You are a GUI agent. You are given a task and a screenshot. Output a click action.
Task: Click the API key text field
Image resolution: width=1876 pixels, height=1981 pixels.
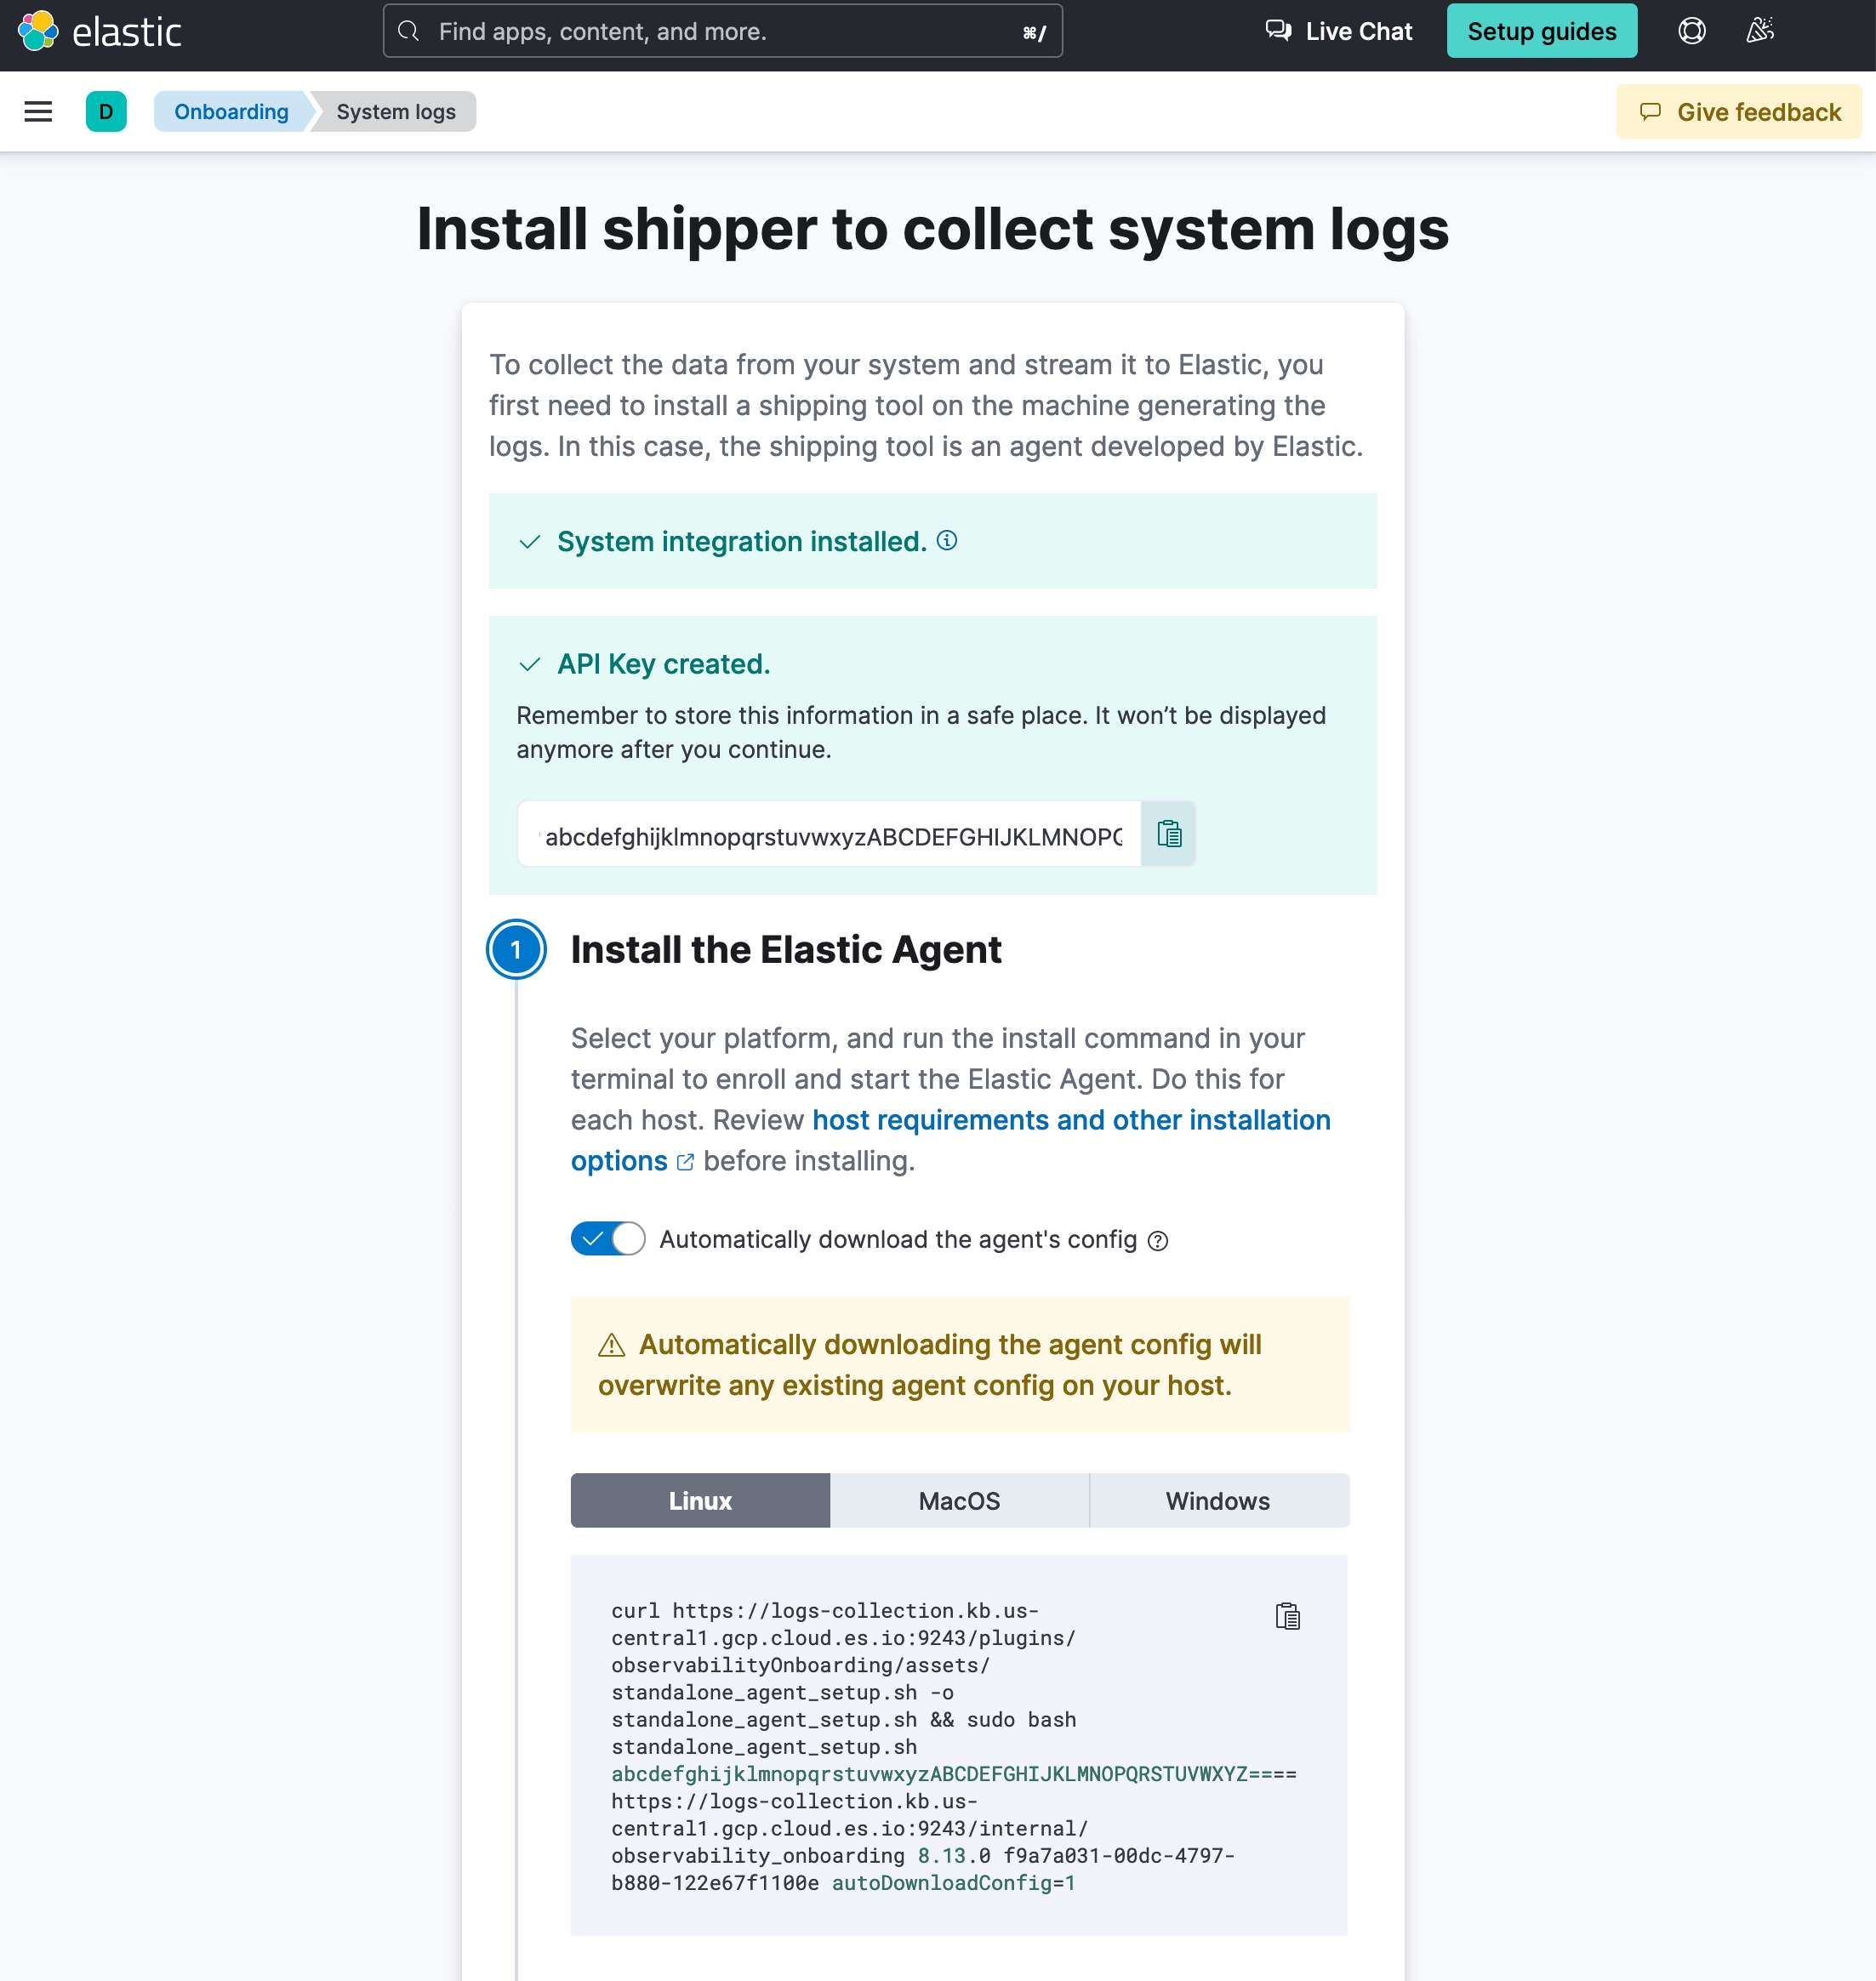[829, 834]
